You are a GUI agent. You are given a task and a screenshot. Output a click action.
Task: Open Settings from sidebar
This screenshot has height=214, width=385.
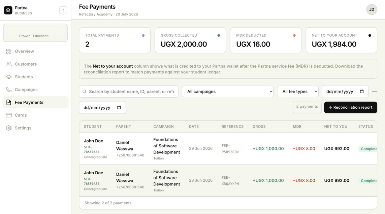35,128
